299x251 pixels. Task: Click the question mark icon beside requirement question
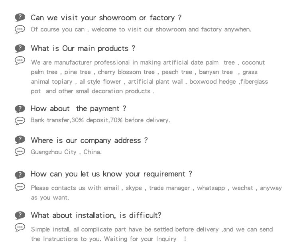(x=20, y=175)
